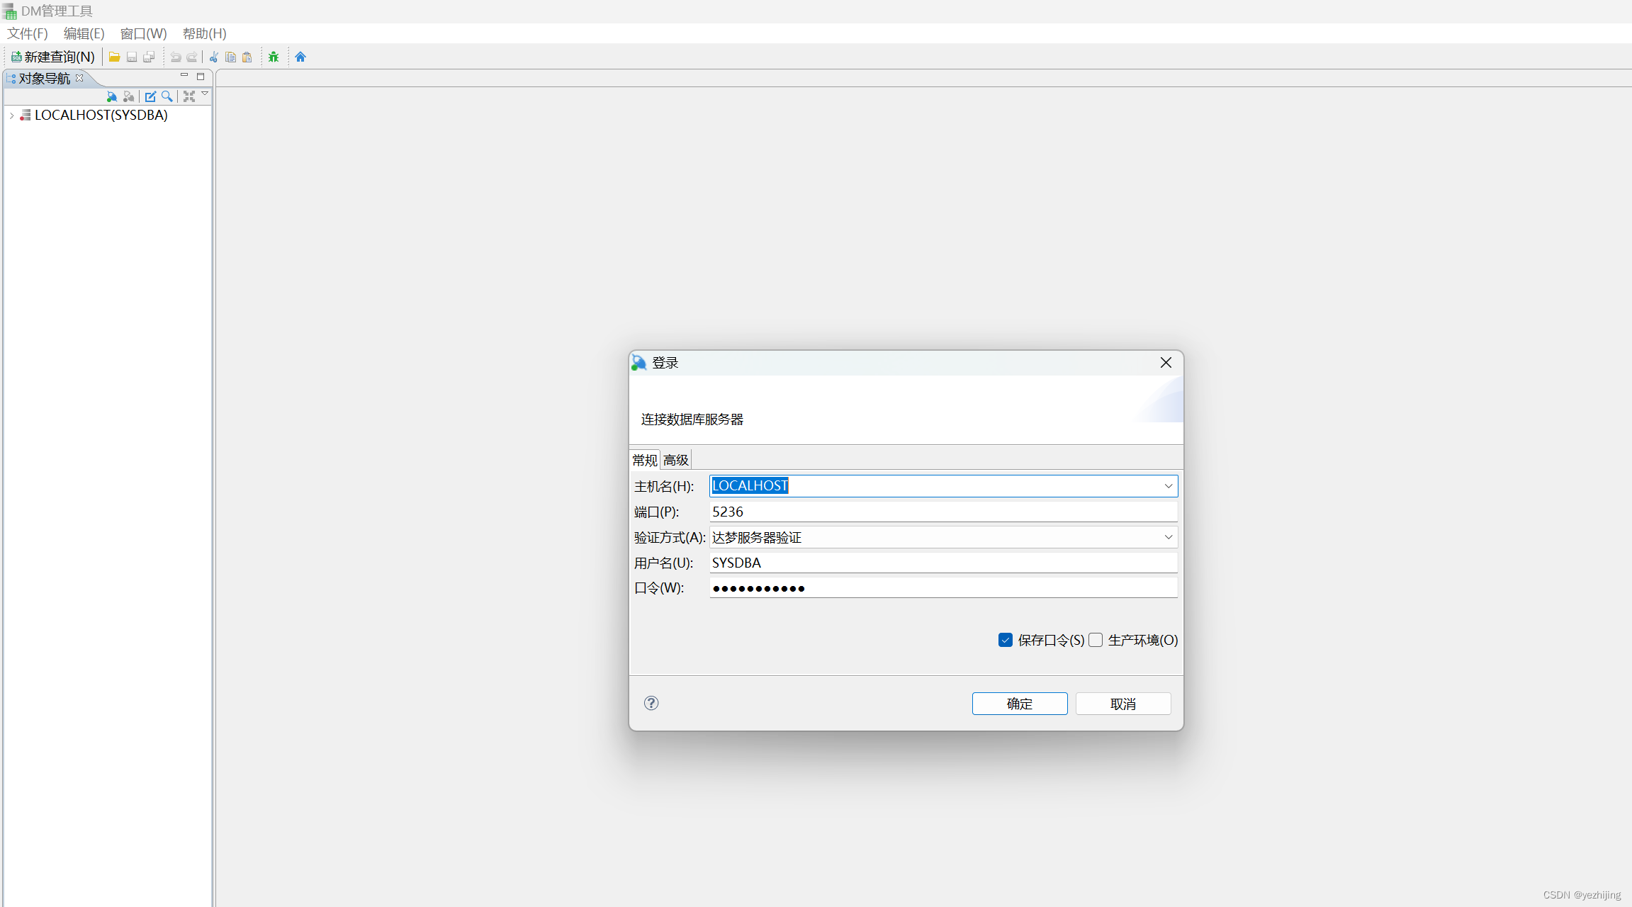
Task: Click the new connection plug icon
Action: click(111, 96)
